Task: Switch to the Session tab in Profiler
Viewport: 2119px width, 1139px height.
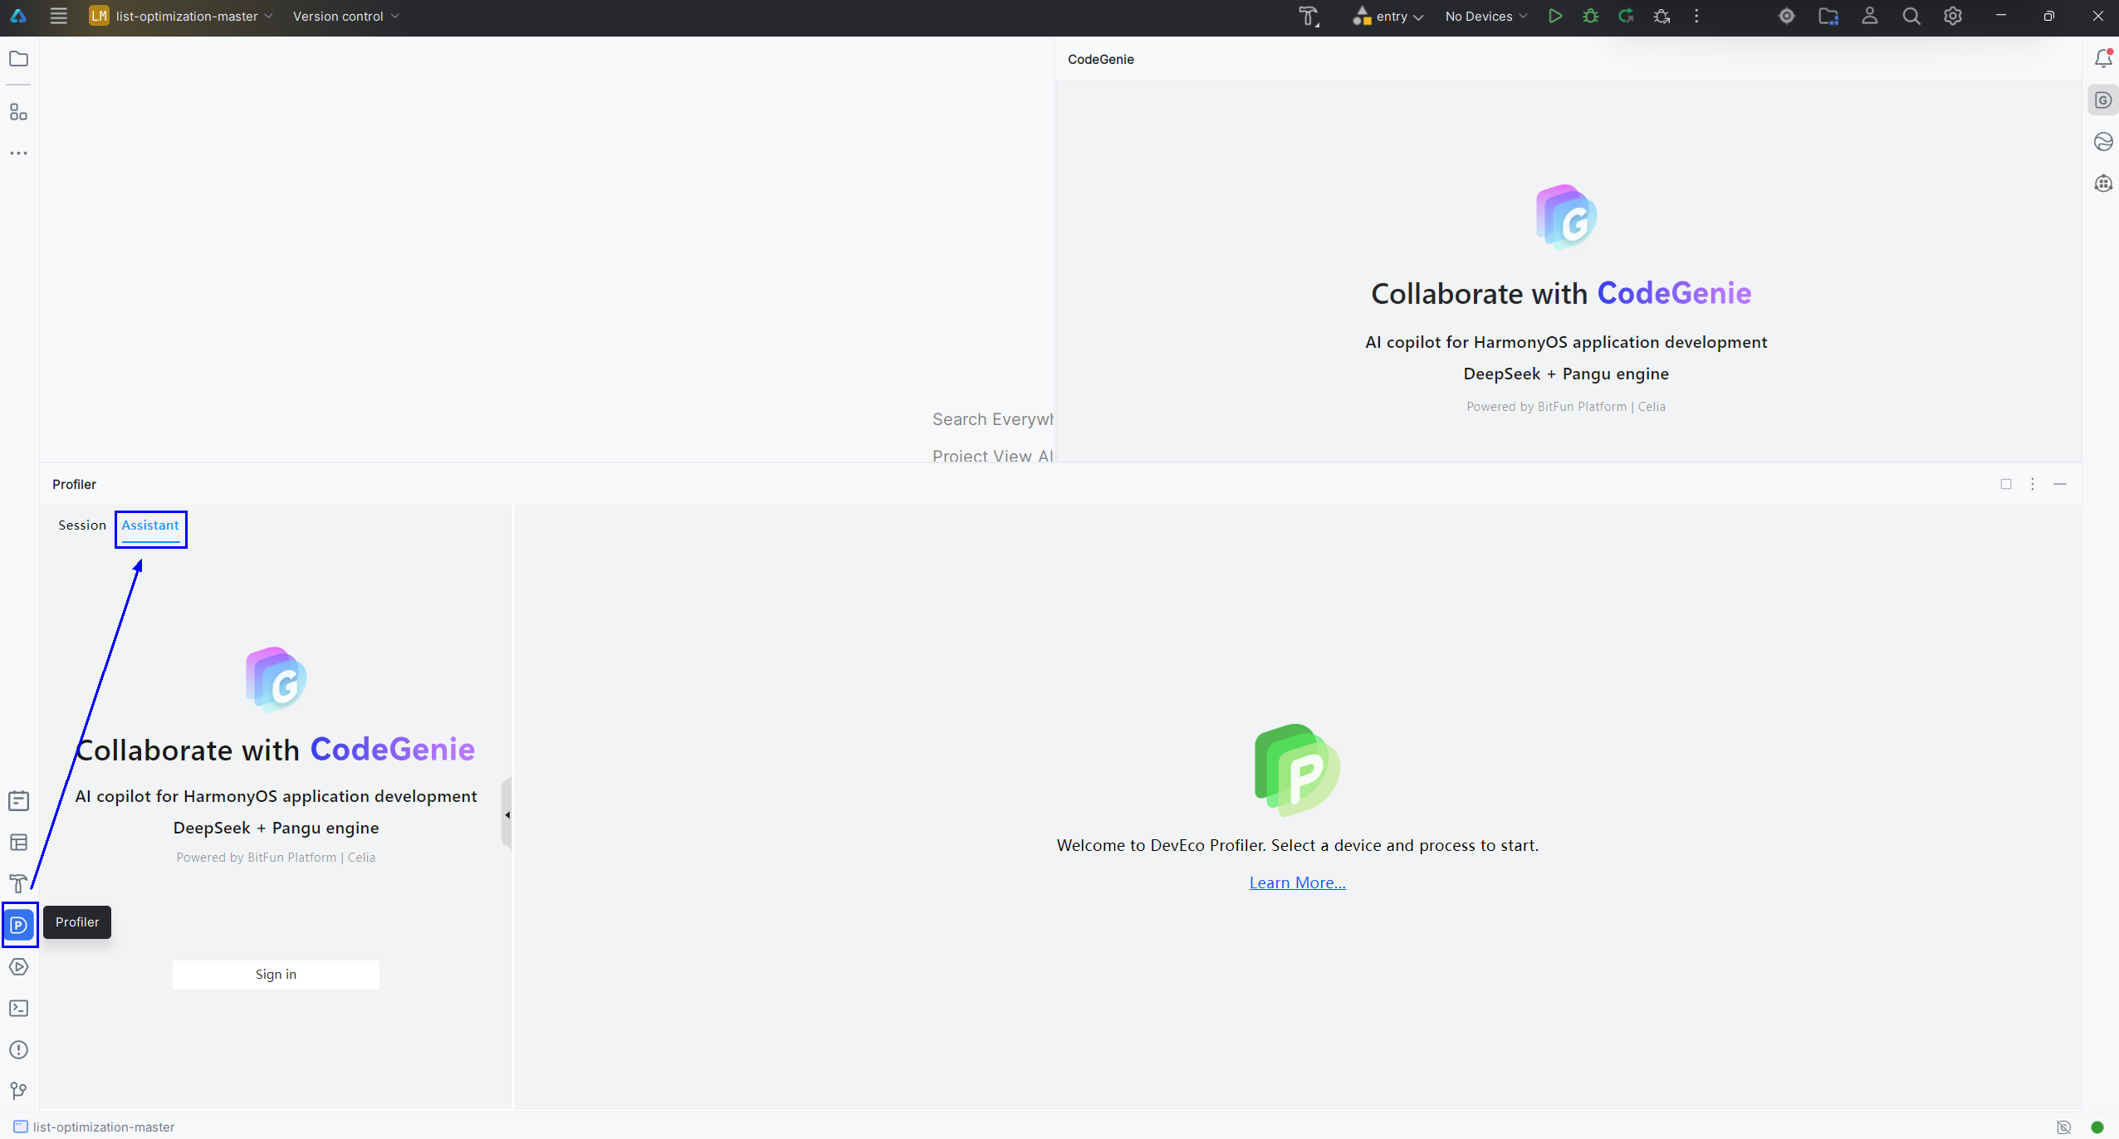Action: (x=82, y=525)
